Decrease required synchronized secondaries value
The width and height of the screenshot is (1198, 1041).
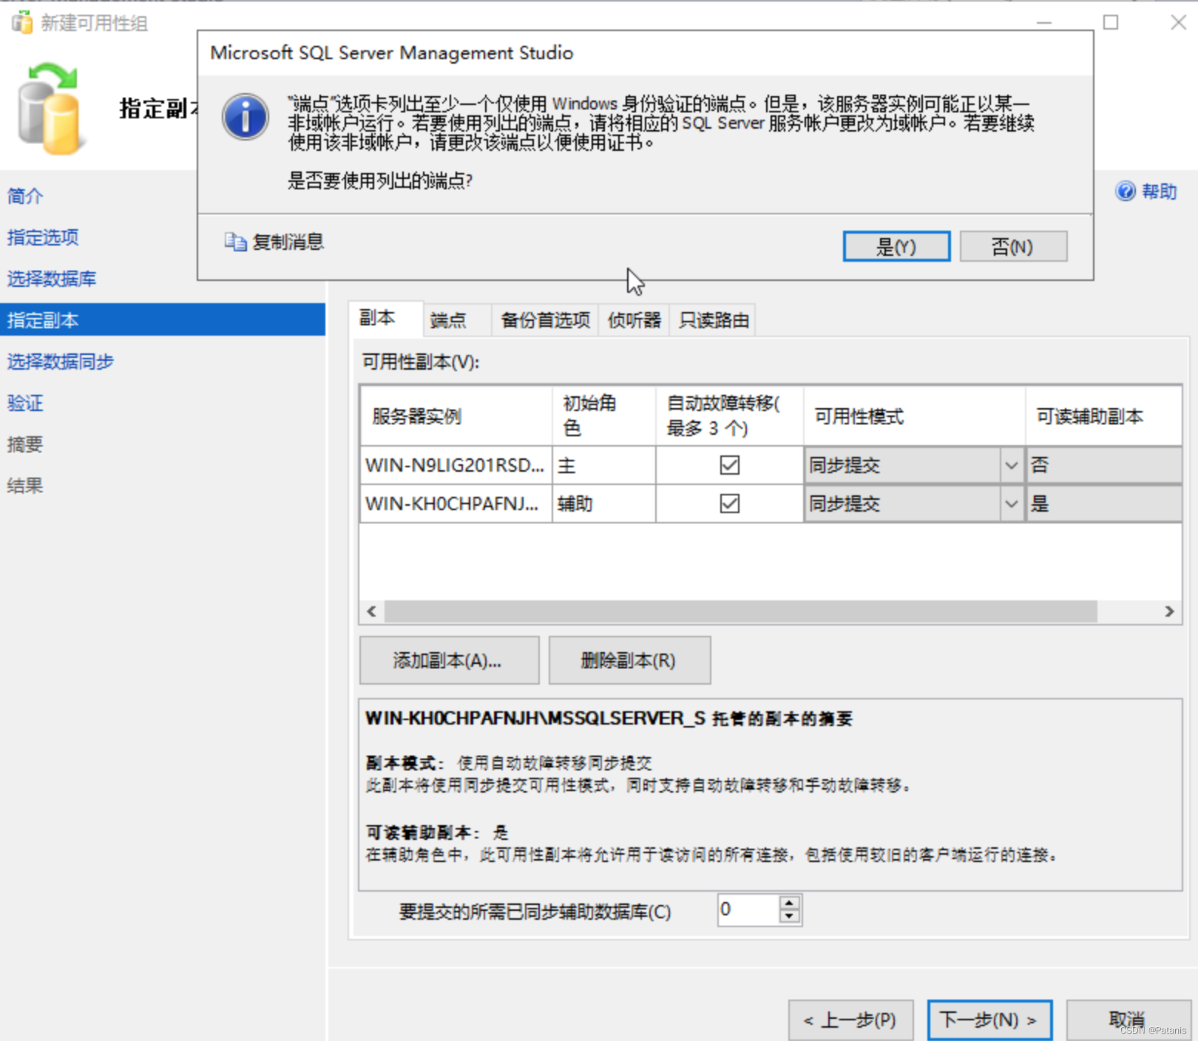pyautogui.click(x=789, y=916)
